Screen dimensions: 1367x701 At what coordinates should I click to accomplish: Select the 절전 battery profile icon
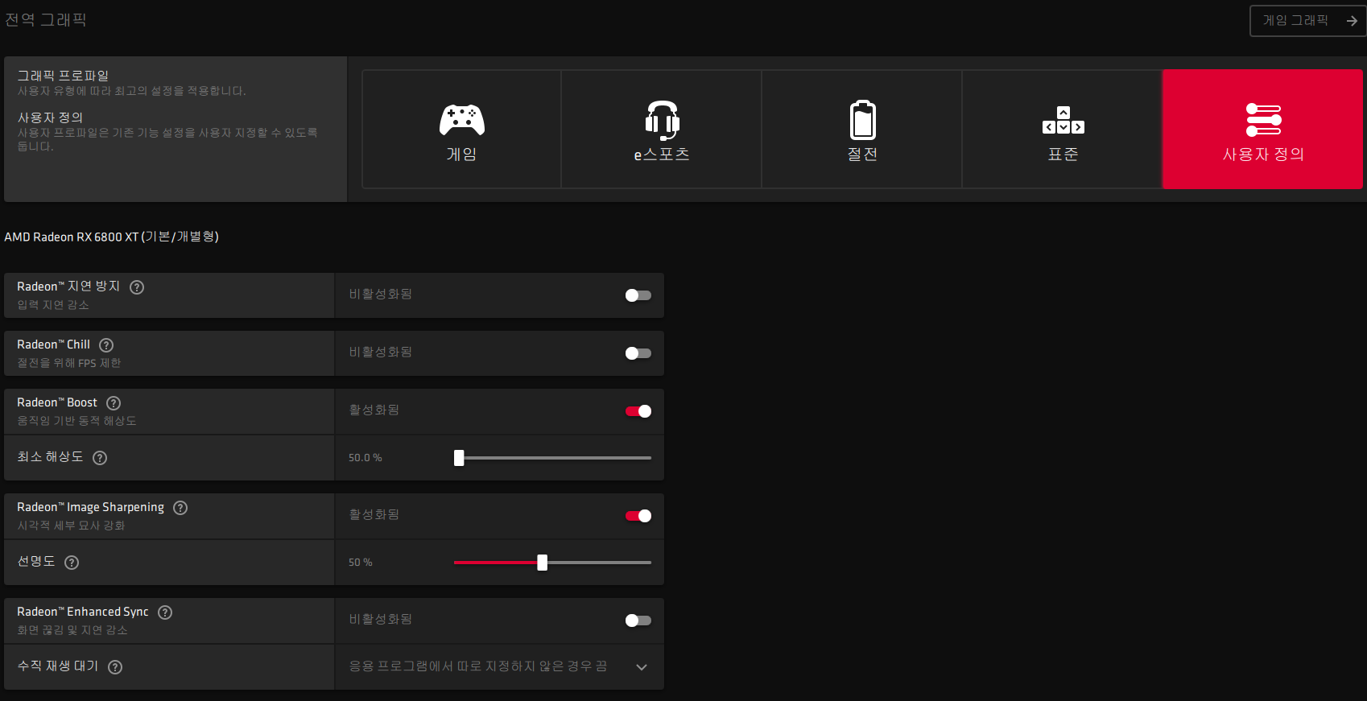pos(862,120)
